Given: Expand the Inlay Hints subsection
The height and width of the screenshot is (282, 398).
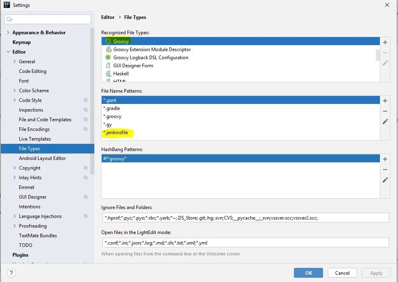Looking at the screenshot, I should tap(15, 178).
